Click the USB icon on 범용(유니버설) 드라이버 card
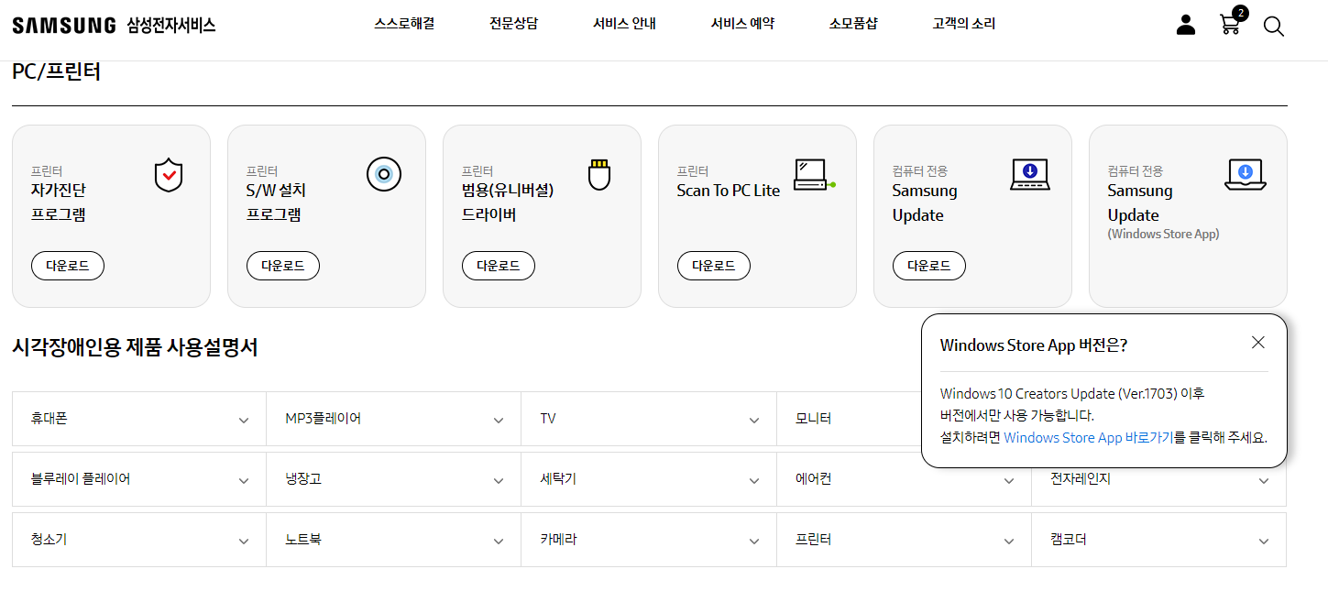 coord(599,173)
